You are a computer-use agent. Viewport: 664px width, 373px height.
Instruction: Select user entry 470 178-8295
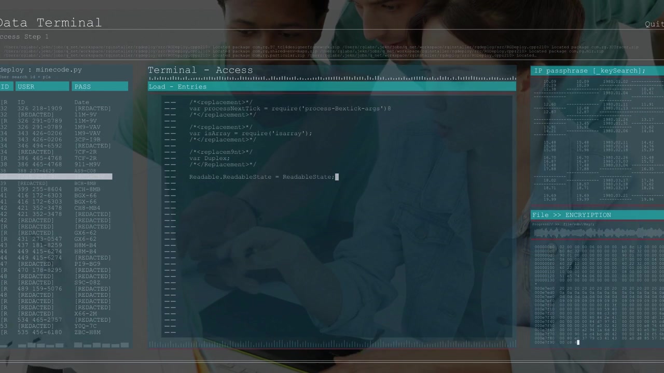coord(40,270)
